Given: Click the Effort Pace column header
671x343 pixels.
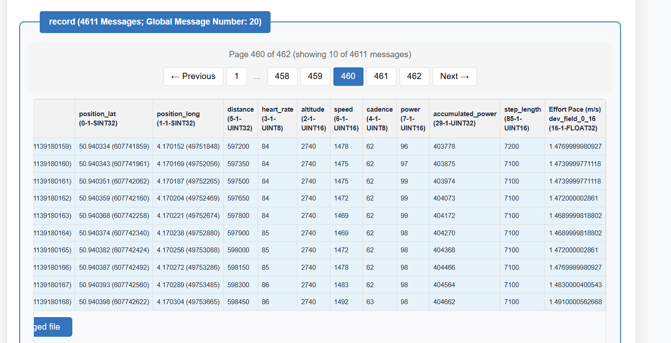Looking at the screenshot, I should [575, 118].
